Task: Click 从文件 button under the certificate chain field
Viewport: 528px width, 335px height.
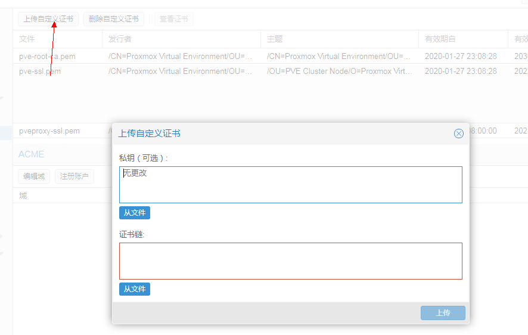Action: tap(134, 289)
